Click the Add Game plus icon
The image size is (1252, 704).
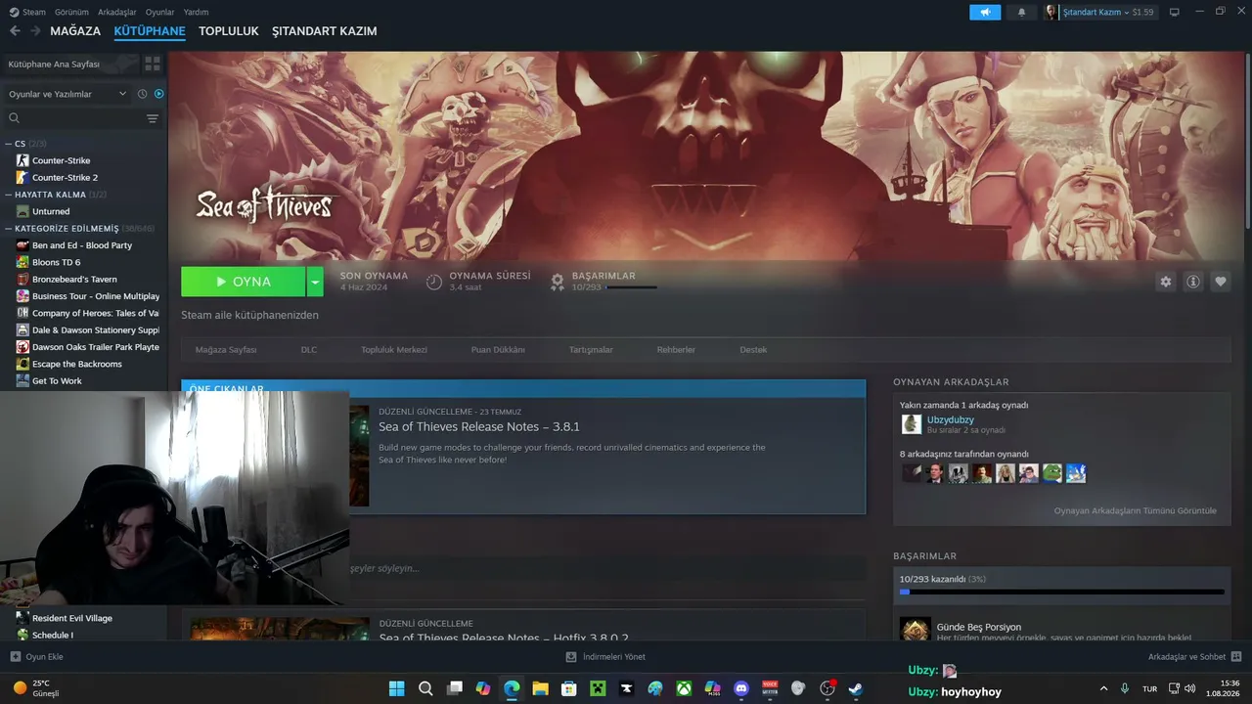coord(15,657)
